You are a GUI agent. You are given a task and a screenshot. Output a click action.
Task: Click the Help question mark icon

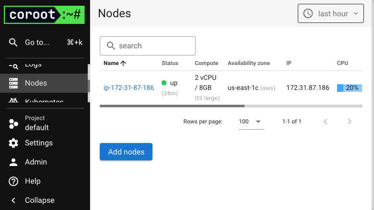tap(13, 181)
